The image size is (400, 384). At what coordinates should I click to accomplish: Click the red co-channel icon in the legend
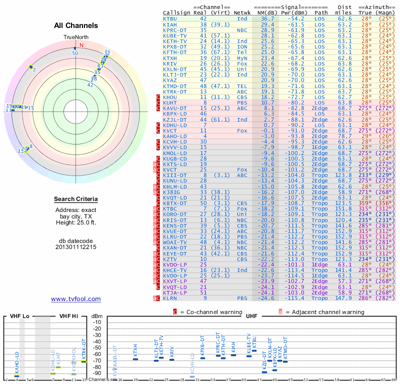pos(175,311)
